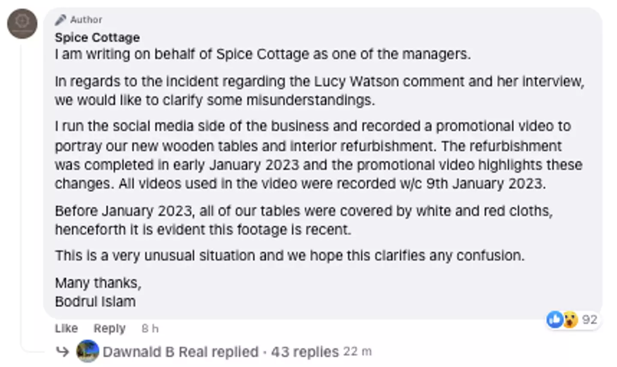617x367 pixels.
Task: Click the wow emoji reaction icon
Action: pyautogui.click(x=570, y=319)
